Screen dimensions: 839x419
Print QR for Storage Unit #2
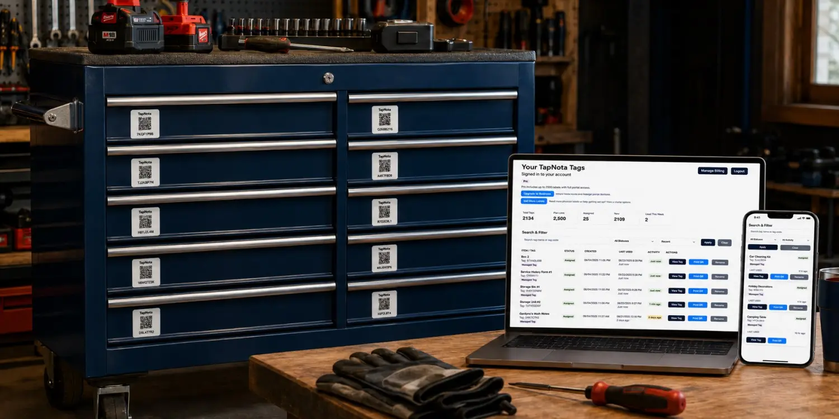697,305
